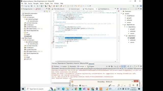Click the Open Perspective icon

pos(138,6)
